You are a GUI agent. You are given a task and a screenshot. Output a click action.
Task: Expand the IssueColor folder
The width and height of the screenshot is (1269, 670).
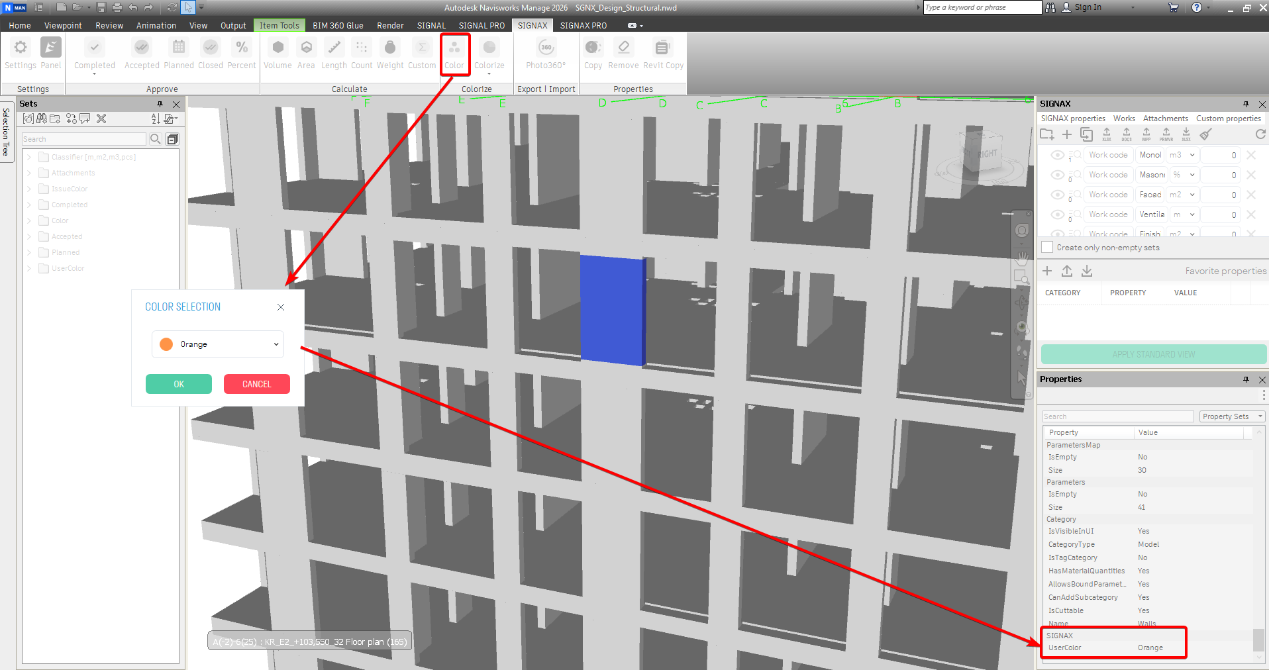29,189
